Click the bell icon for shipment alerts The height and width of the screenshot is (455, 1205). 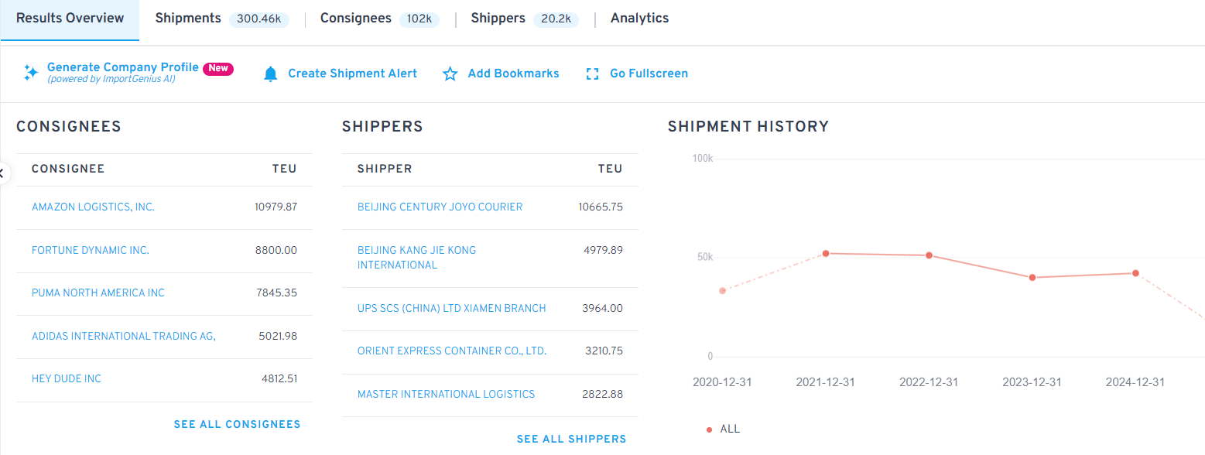point(270,74)
